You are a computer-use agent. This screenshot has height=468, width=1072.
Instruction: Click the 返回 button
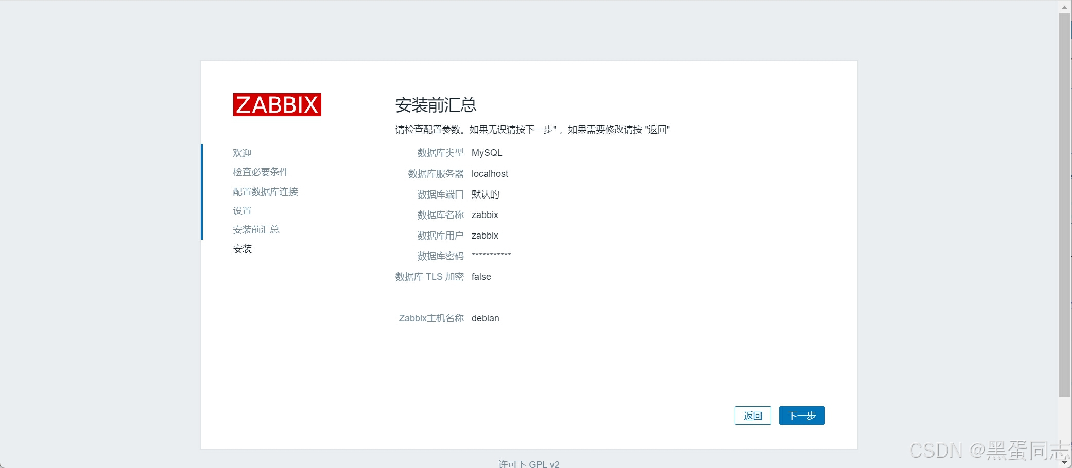click(x=753, y=416)
